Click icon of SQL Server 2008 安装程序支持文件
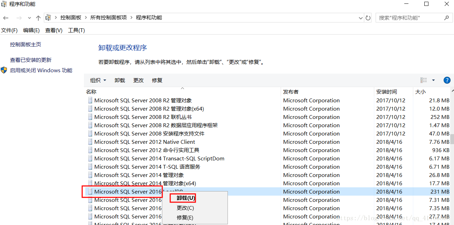The width and height of the screenshot is (454, 225). coord(90,134)
